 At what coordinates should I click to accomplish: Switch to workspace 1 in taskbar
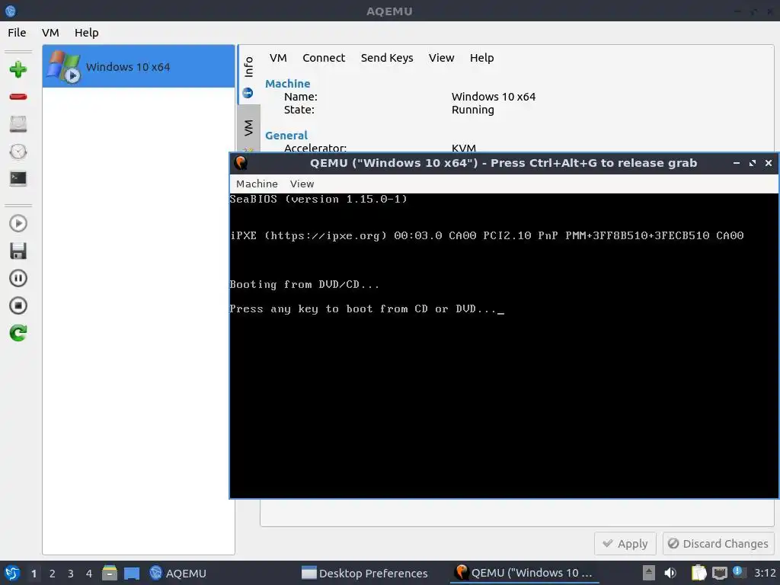coord(34,574)
